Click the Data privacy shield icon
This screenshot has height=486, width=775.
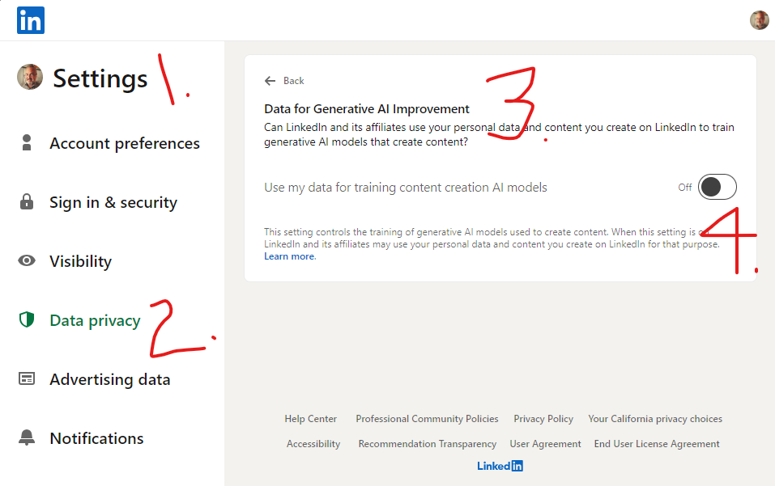coord(27,319)
